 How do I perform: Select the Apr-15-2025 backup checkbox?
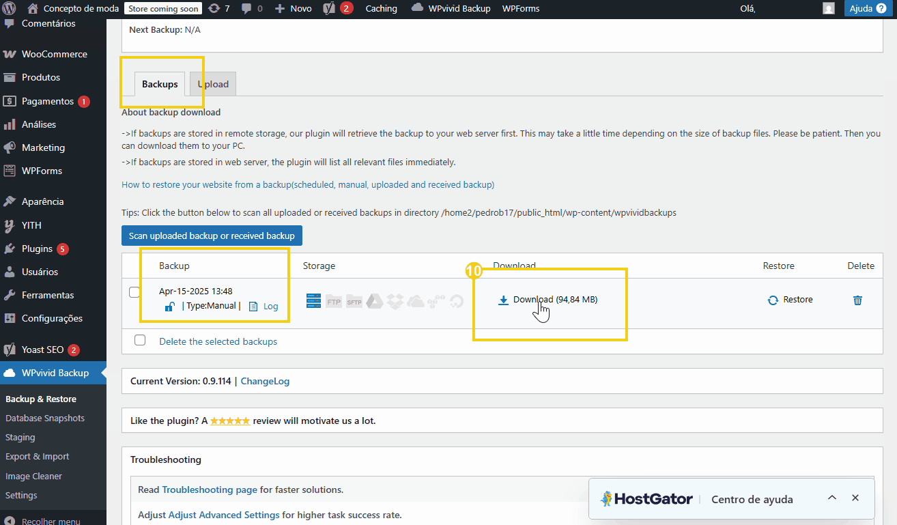134,292
